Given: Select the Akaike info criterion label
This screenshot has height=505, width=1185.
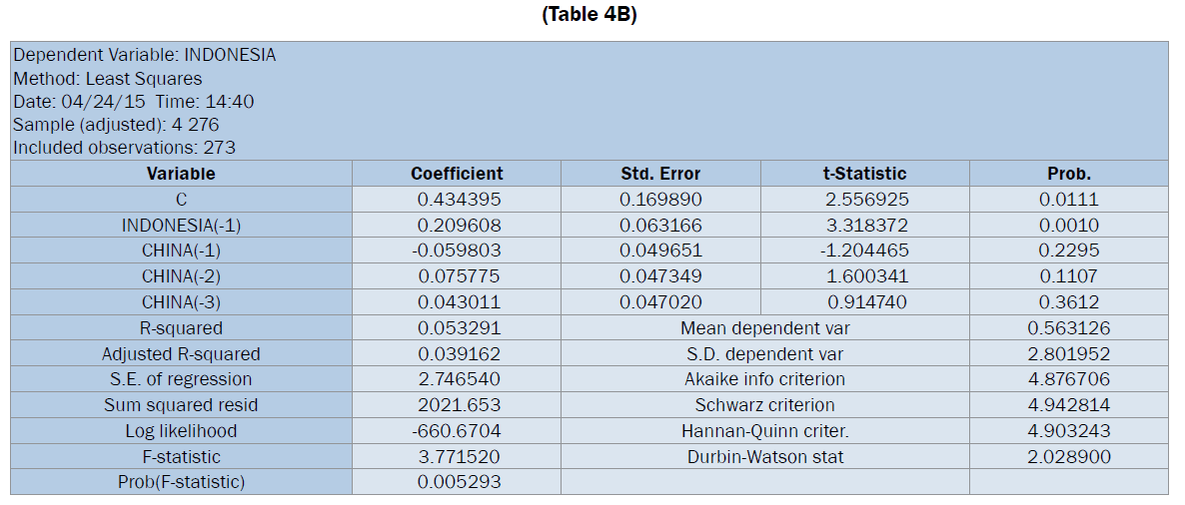Looking at the screenshot, I should coord(764,379).
